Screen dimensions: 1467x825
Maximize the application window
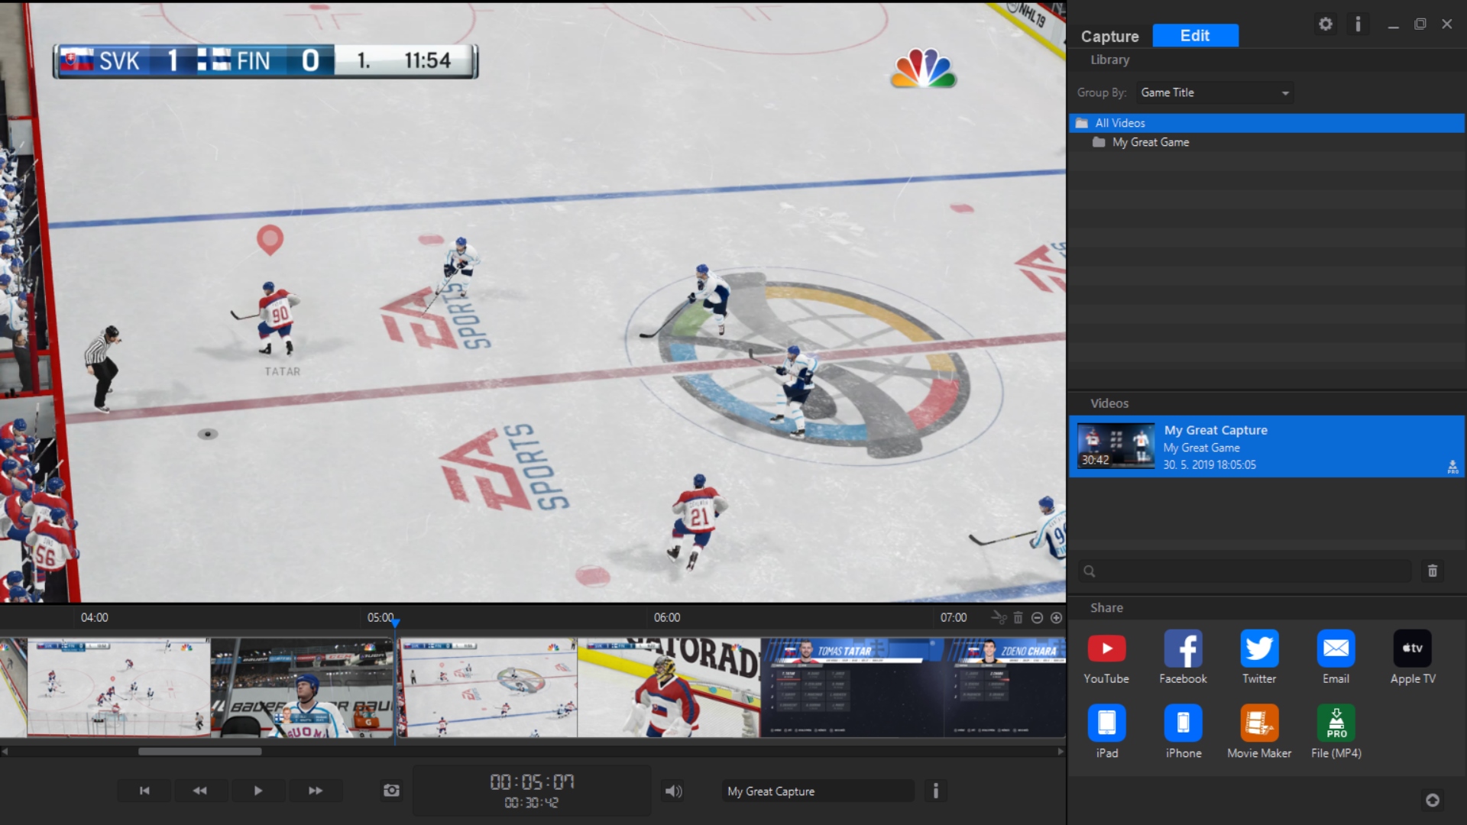pos(1420,24)
